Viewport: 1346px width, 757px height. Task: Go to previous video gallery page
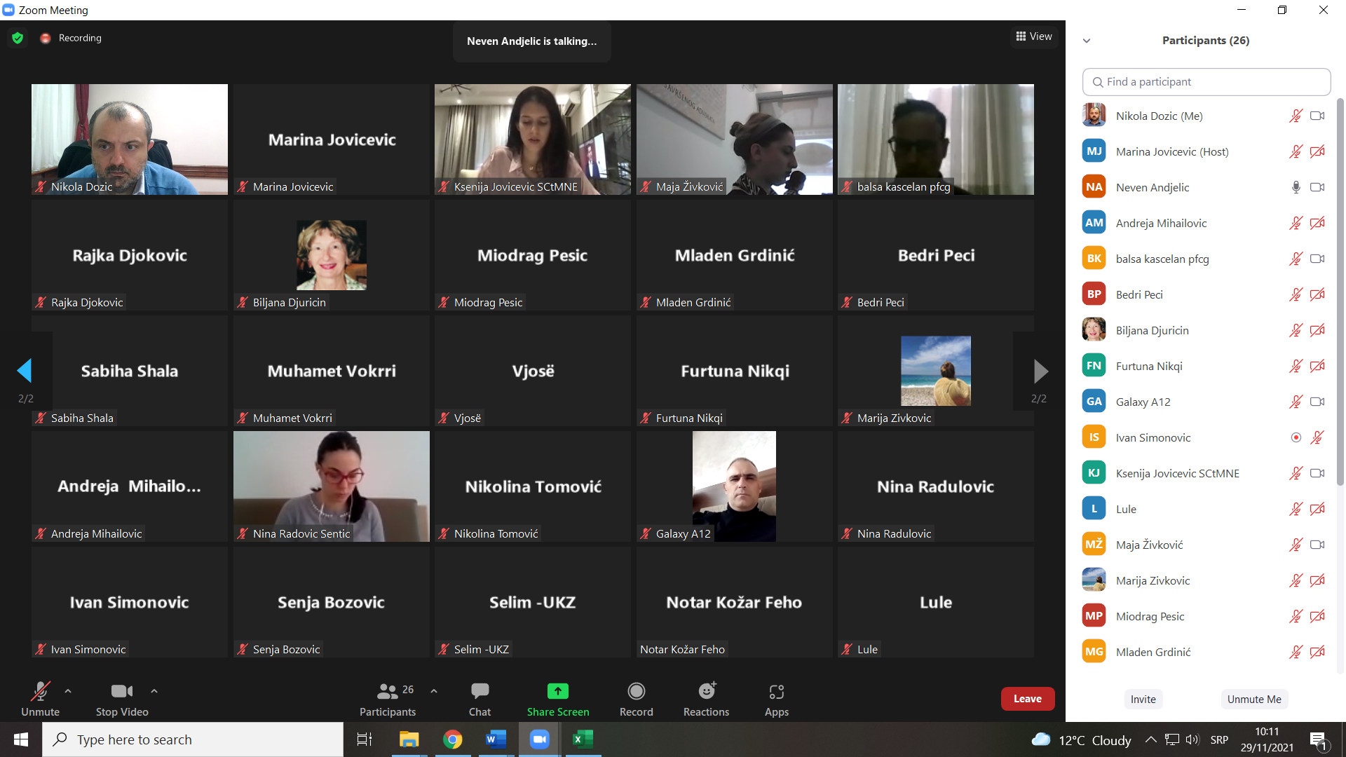(25, 370)
